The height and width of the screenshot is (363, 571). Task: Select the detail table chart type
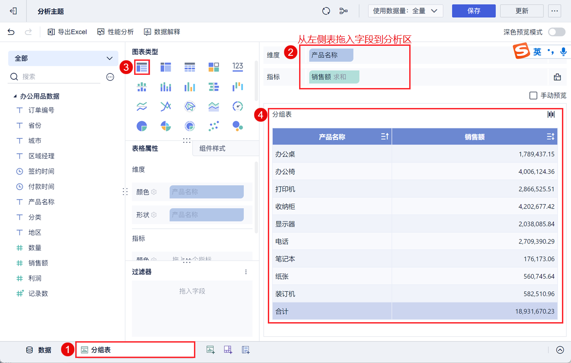(189, 67)
